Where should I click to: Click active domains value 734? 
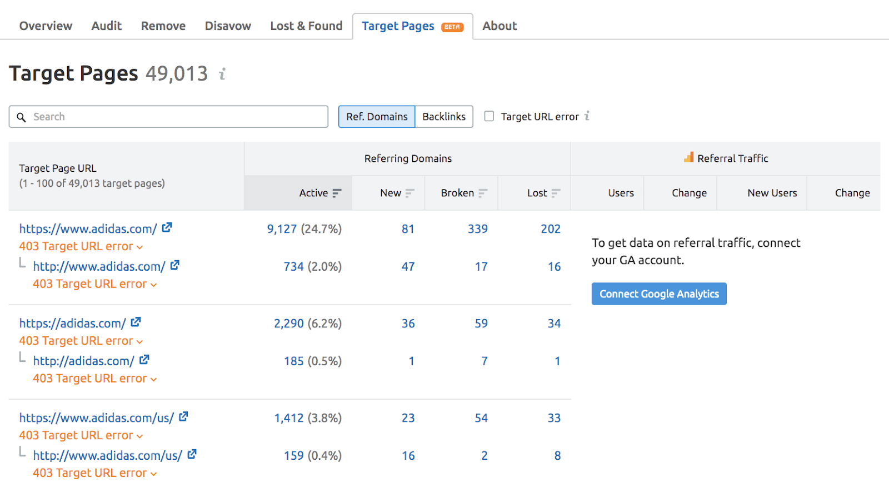coord(293,267)
